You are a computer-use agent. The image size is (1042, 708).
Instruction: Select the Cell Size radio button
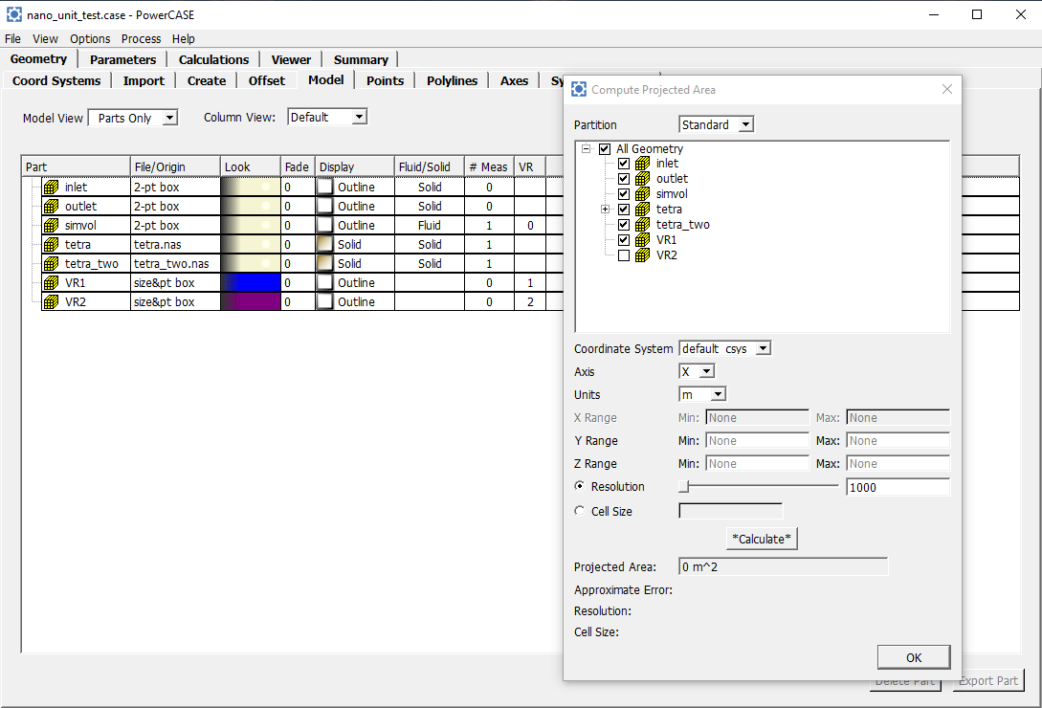coord(580,511)
